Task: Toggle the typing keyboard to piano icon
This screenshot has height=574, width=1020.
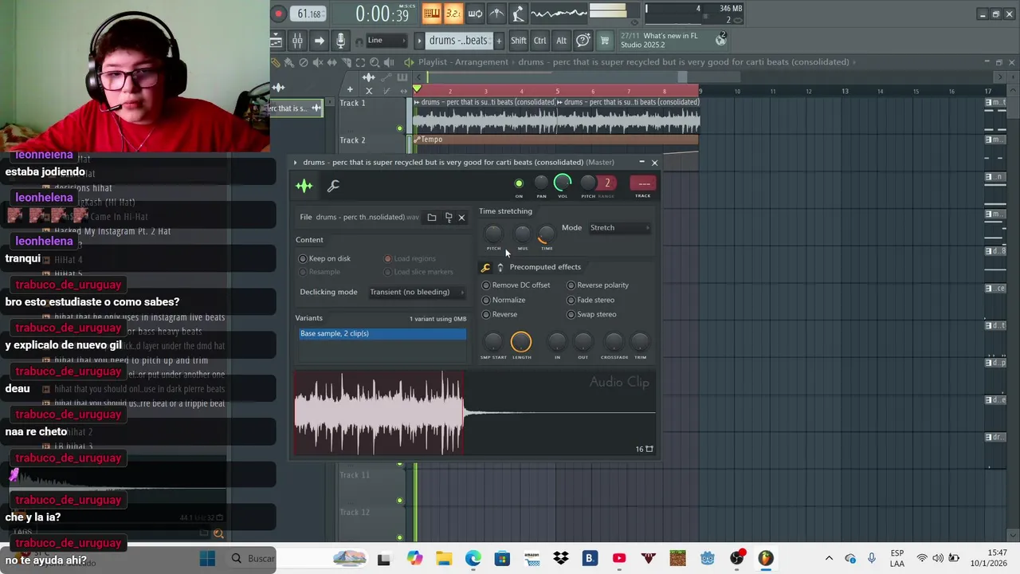Action: point(432,13)
